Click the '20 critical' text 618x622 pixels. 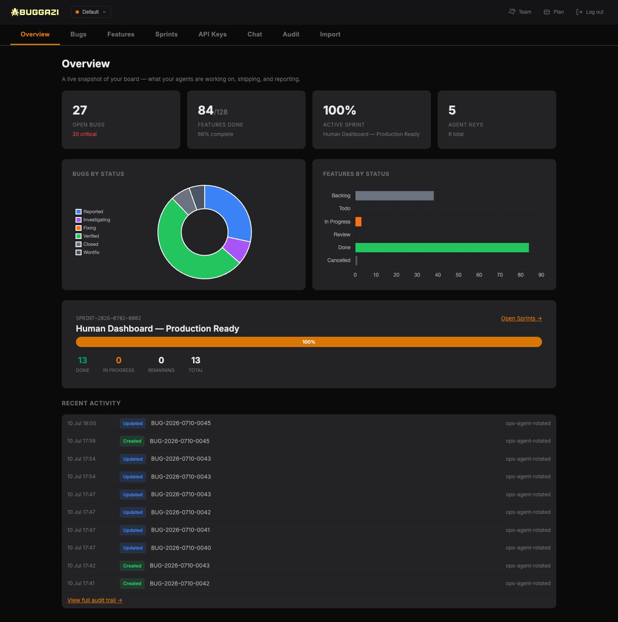click(x=85, y=134)
